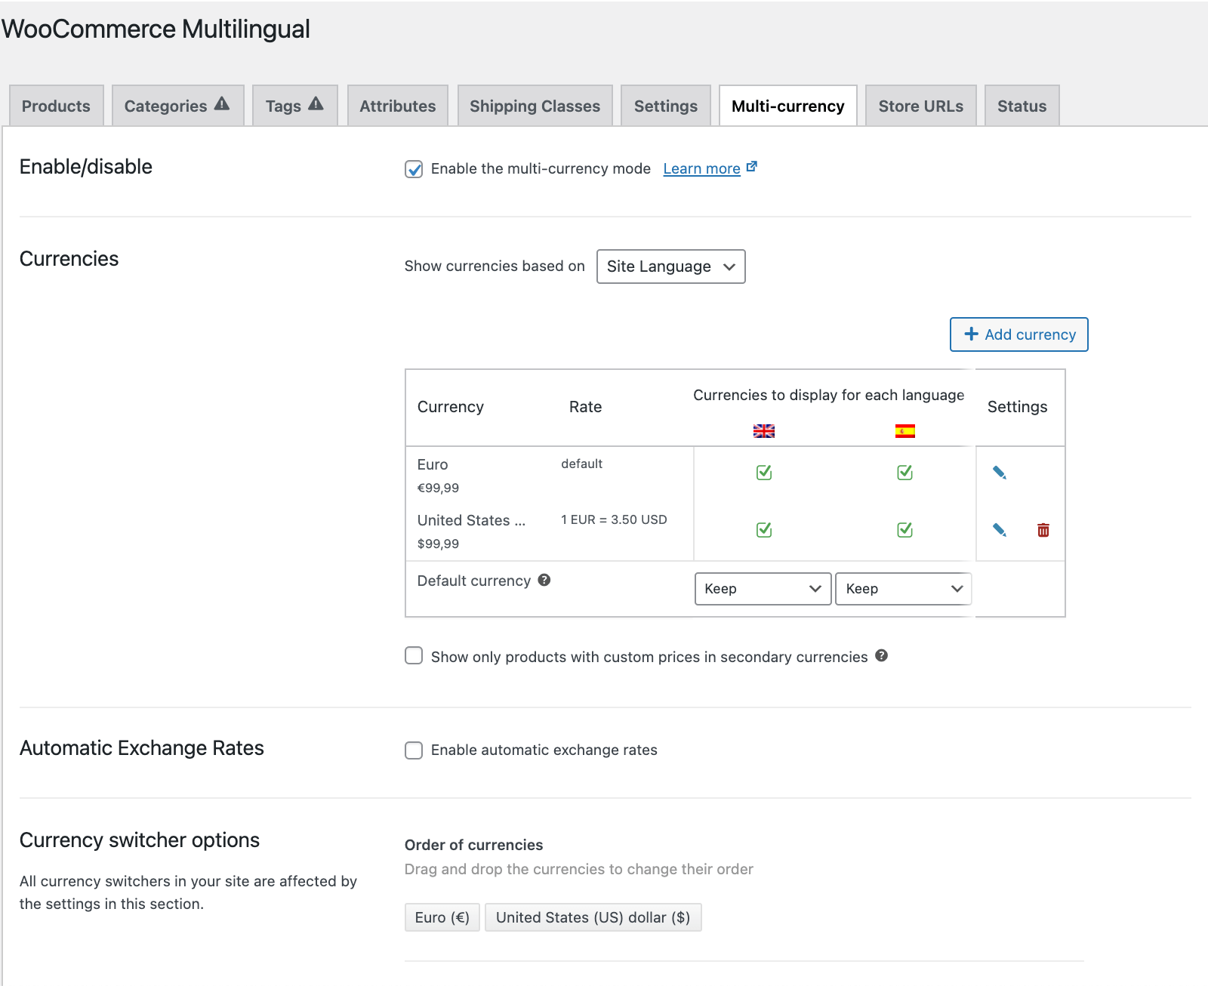1208x986 pixels.
Task: Click the English flag column icon
Action: 764,431
